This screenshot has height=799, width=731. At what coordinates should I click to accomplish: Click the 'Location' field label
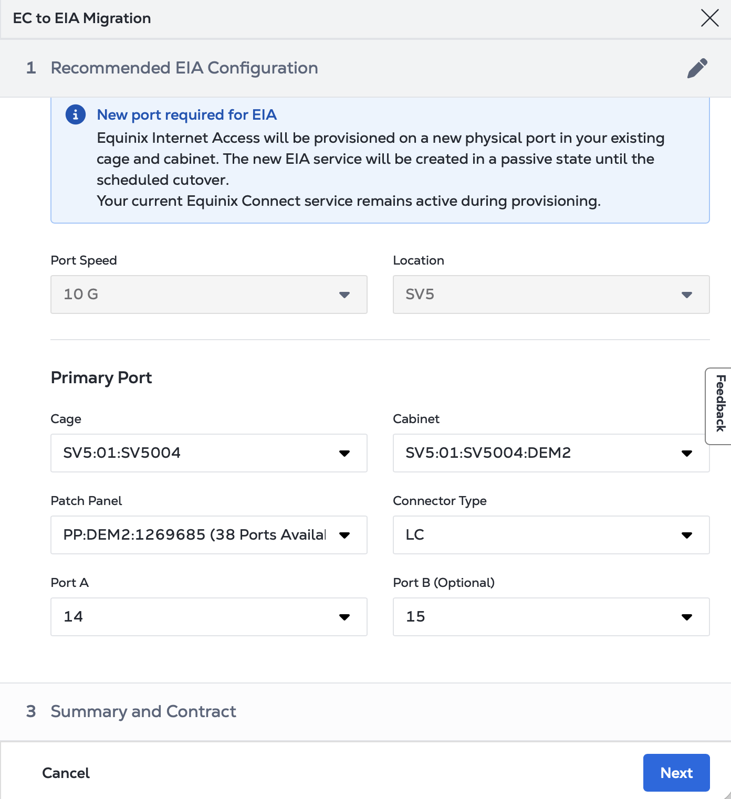click(419, 260)
